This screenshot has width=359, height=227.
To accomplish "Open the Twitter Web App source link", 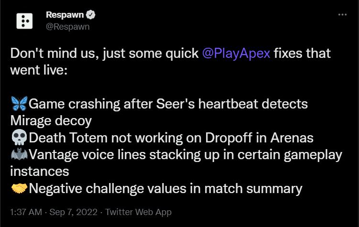I will tap(138, 212).
